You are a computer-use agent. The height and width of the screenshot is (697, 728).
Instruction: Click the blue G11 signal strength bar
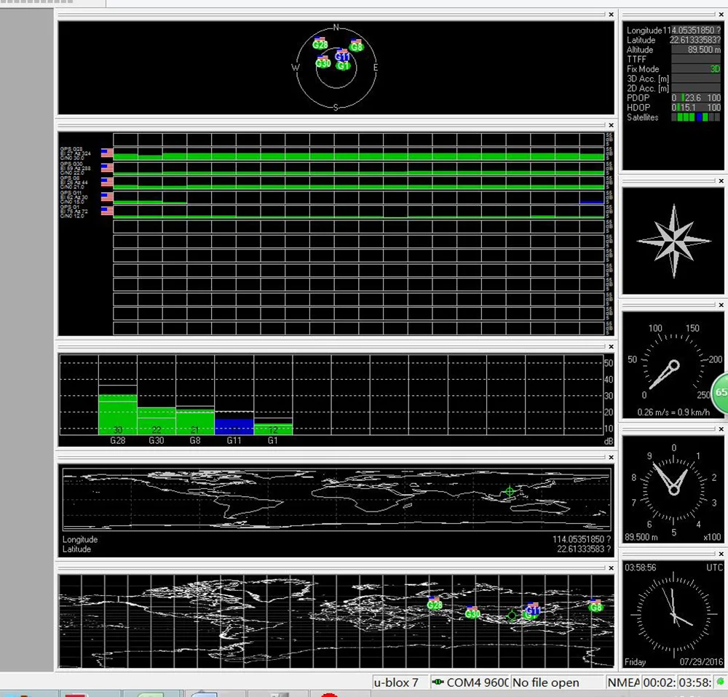click(234, 426)
